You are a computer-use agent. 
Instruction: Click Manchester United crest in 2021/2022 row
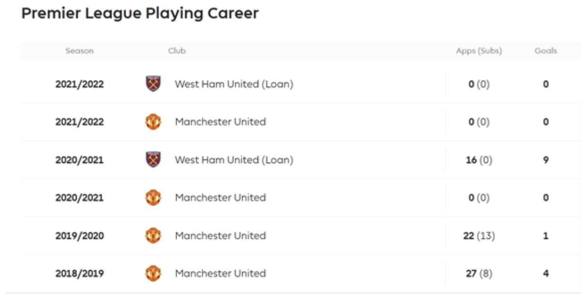[x=153, y=122]
